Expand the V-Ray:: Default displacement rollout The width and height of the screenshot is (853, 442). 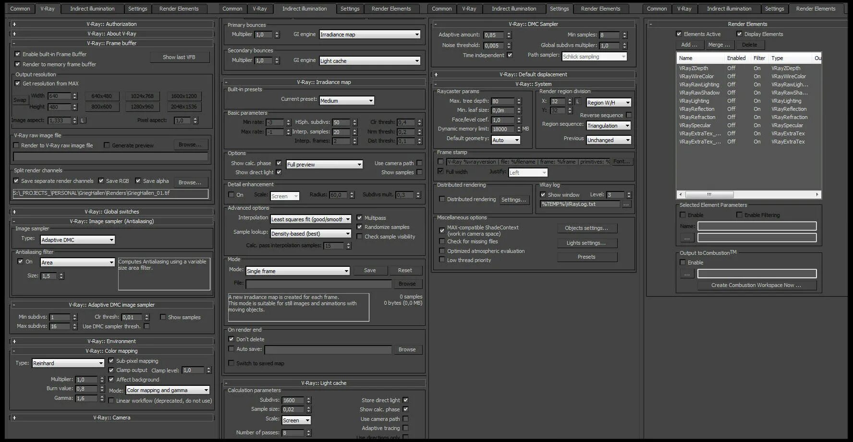[x=533, y=74]
